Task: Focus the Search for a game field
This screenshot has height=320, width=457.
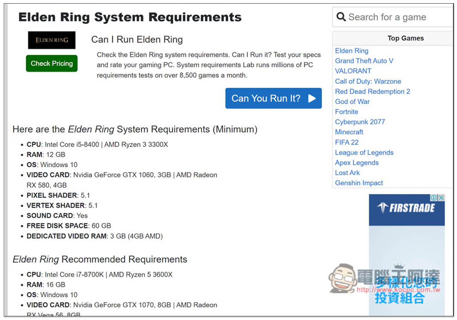Action: pos(393,17)
